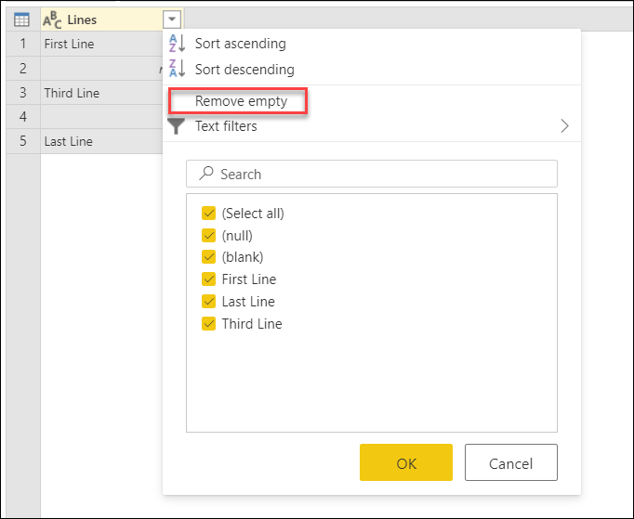Select row number 3
This screenshot has width=634, height=519.
(x=23, y=93)
